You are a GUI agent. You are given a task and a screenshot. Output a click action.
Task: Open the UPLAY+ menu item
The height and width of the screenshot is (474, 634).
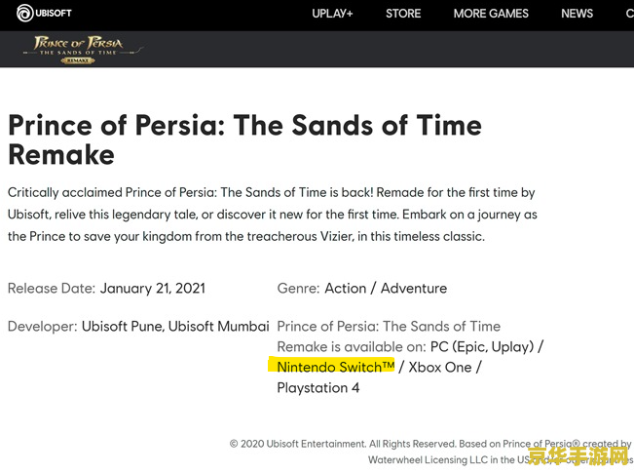pos(332,14)
